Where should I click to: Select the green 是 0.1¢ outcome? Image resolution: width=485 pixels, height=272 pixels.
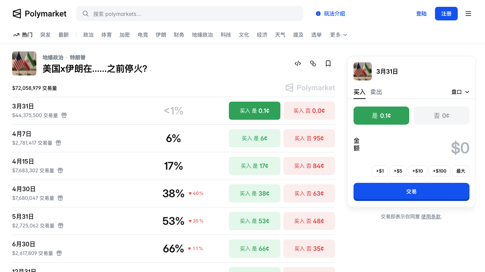click(381, 116)
